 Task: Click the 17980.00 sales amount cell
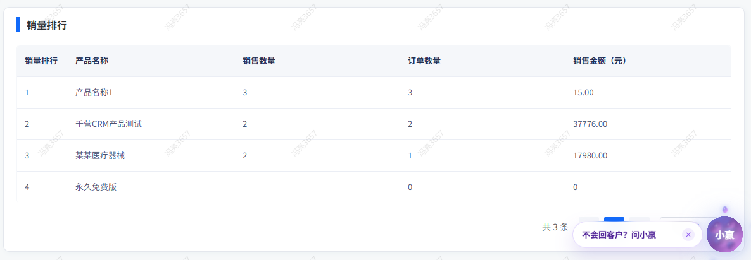pyautogui.click(x=590, y=156)
